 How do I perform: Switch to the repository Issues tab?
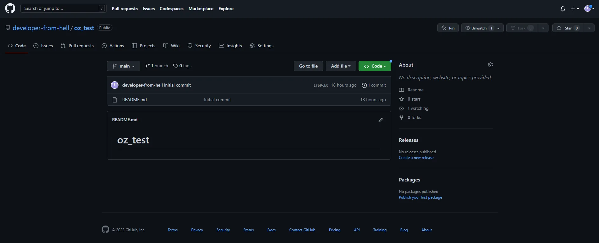(x=43, y=46)
